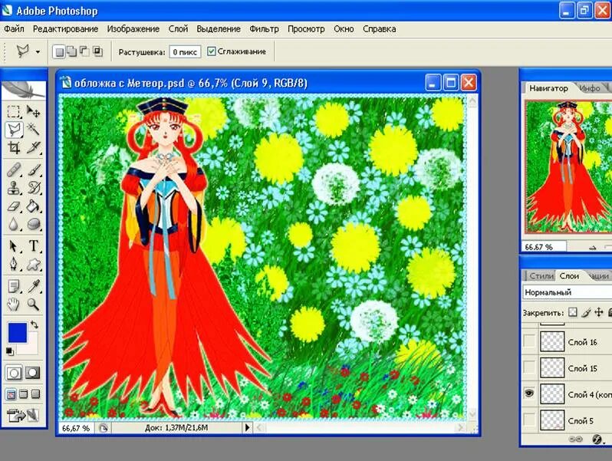This screenshot has height=461, width=612.
Task: Select the Clone Stamp tool
Action: click(14, 188)
